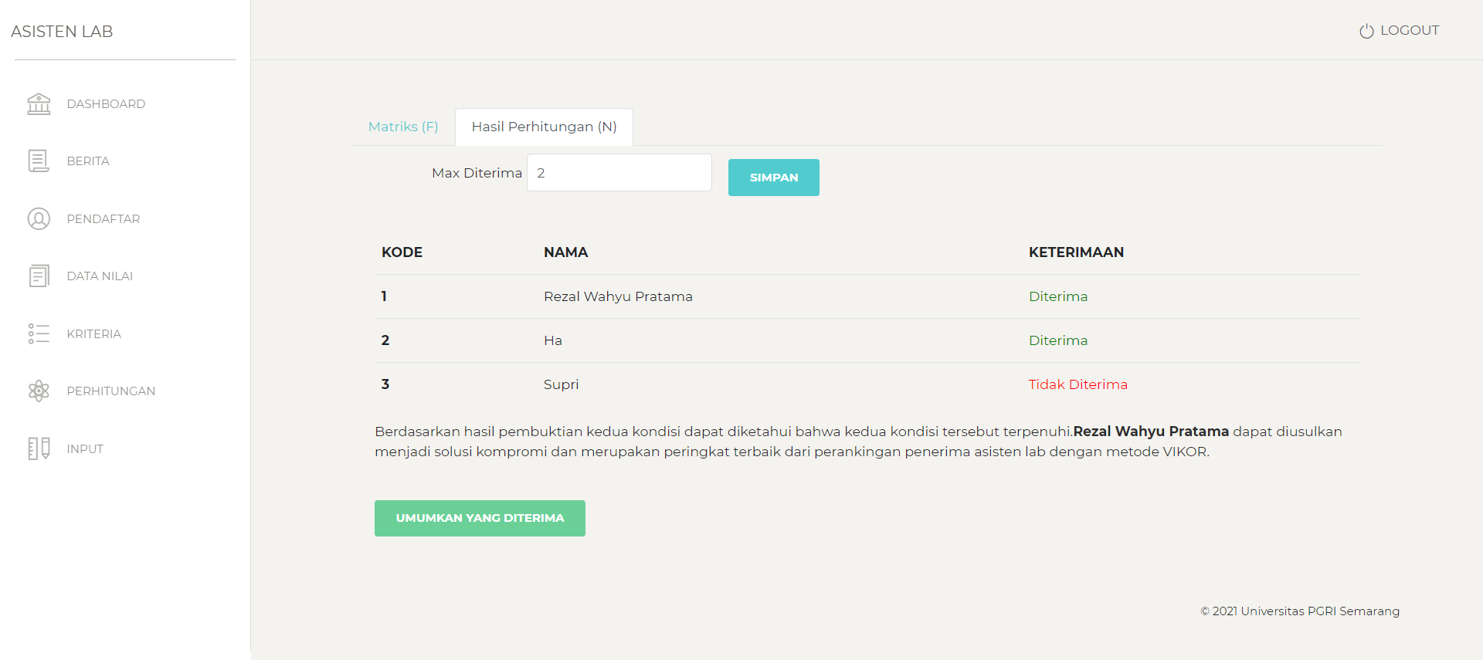Click Tidak Diterima status for Supri
1483x660 pixels.
tap(1077, 384)
